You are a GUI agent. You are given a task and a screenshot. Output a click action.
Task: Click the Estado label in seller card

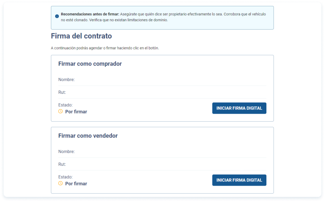[65, 177]
